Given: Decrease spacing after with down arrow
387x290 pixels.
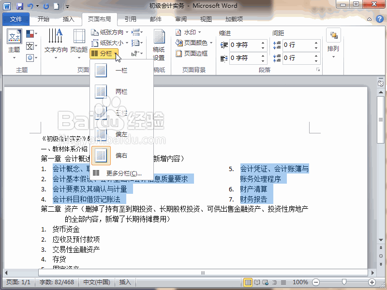Looking at the screenshot, I should tap(316, 61).
